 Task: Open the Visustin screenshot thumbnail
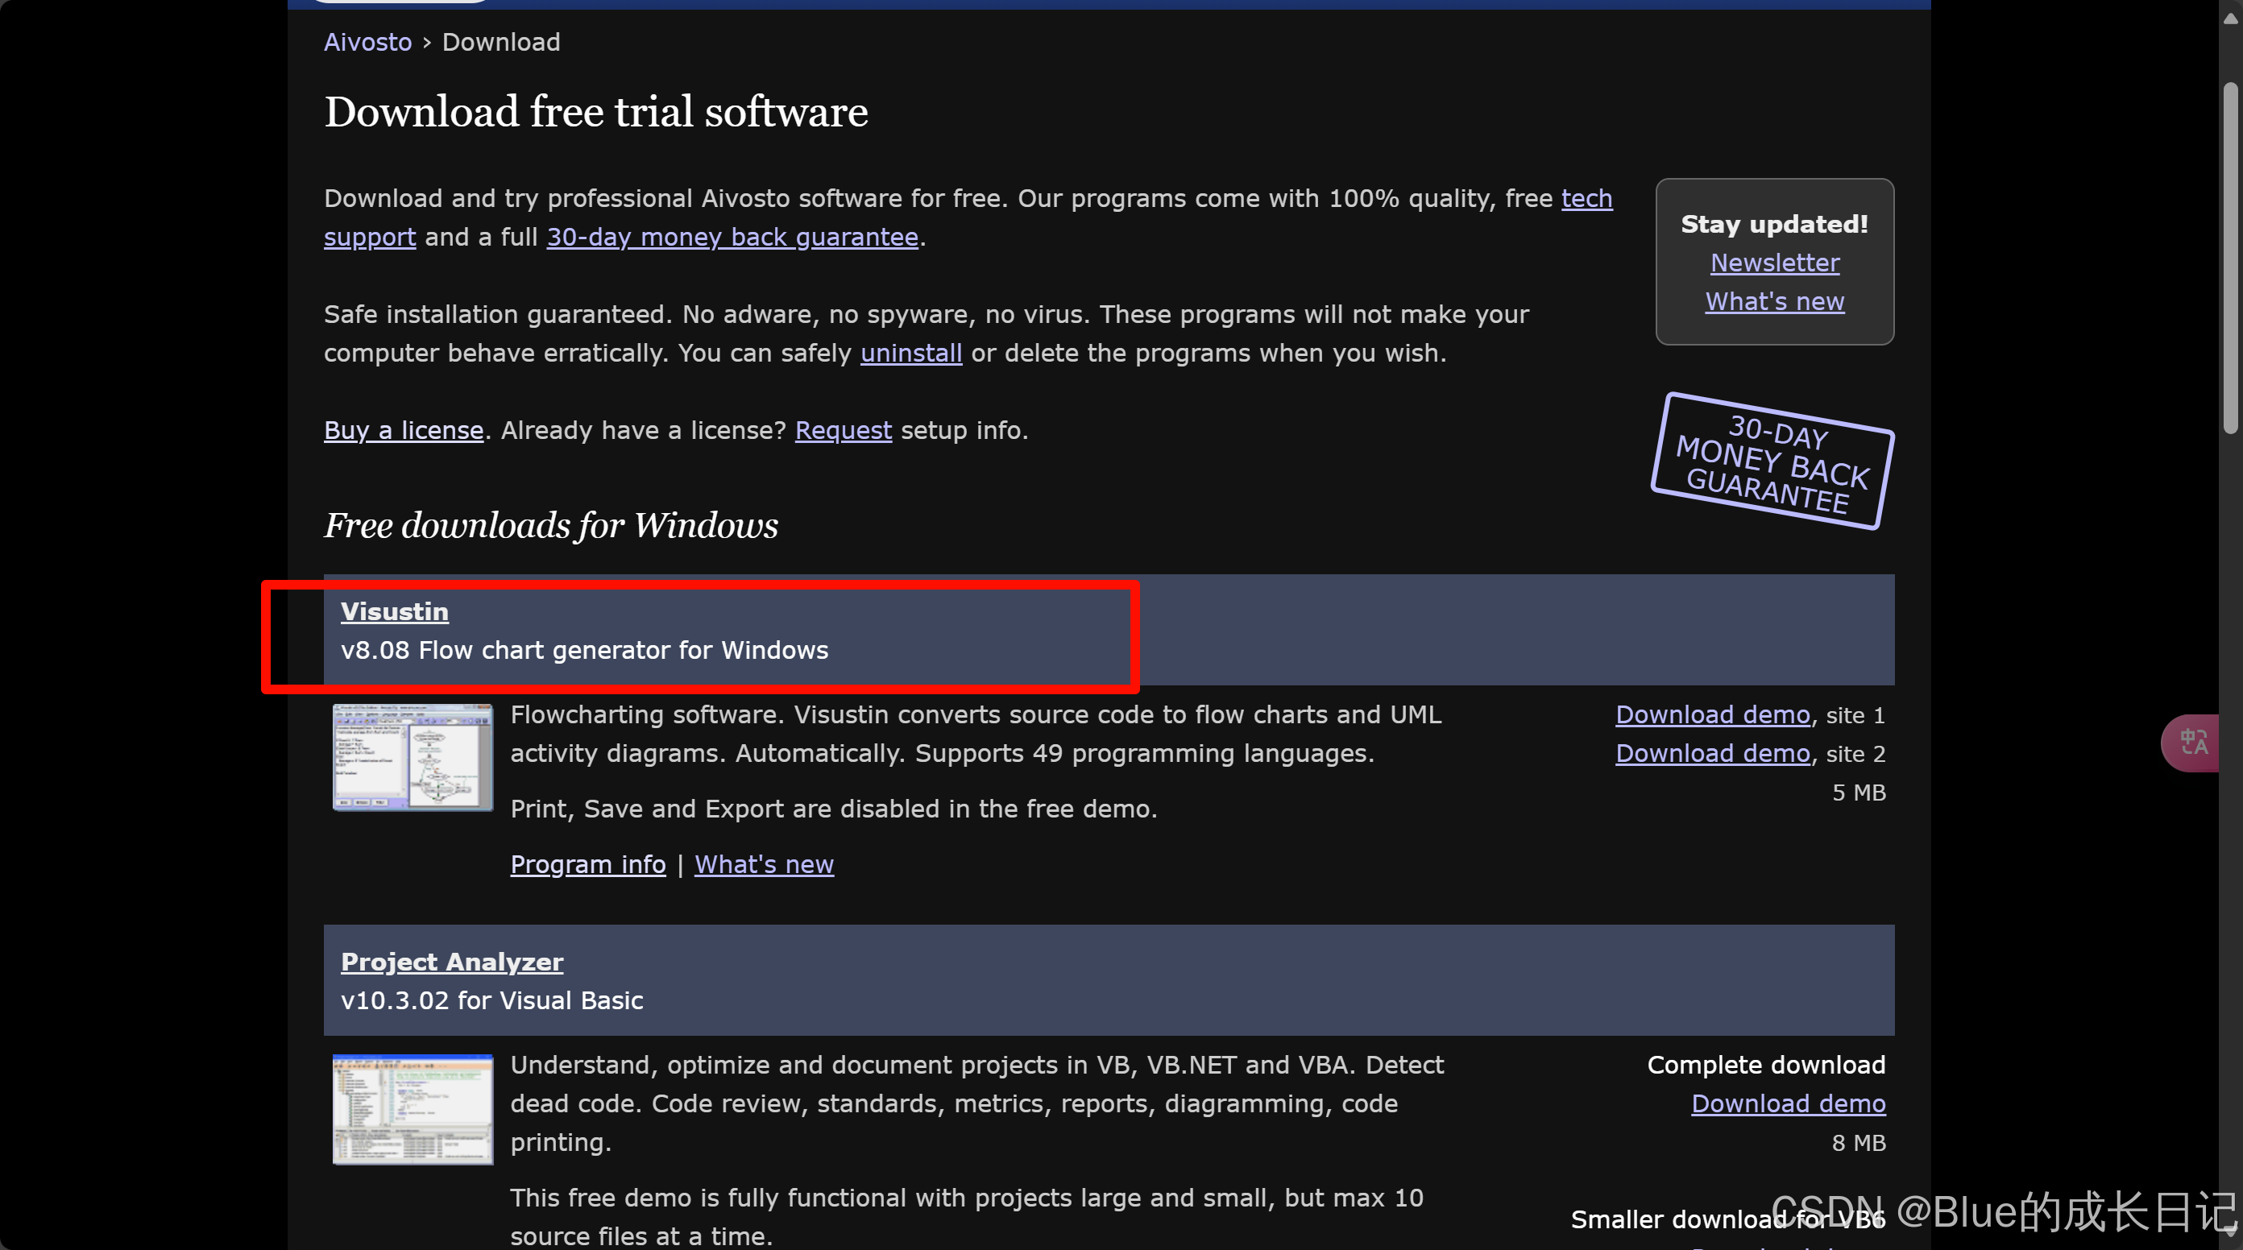coord(412,756)
